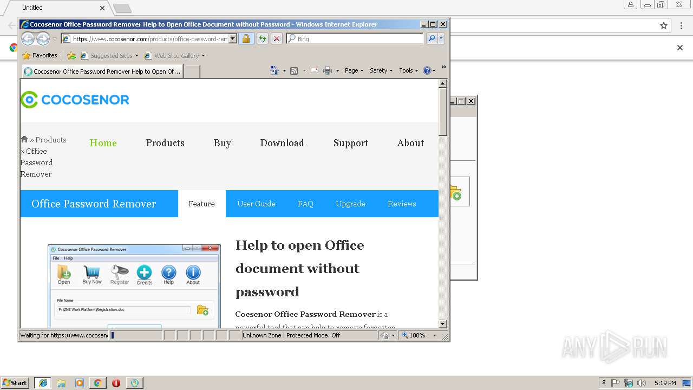Click the RSS Feeds icon
Viewport: 693px width, 390px height.
(x=294, y=70)
